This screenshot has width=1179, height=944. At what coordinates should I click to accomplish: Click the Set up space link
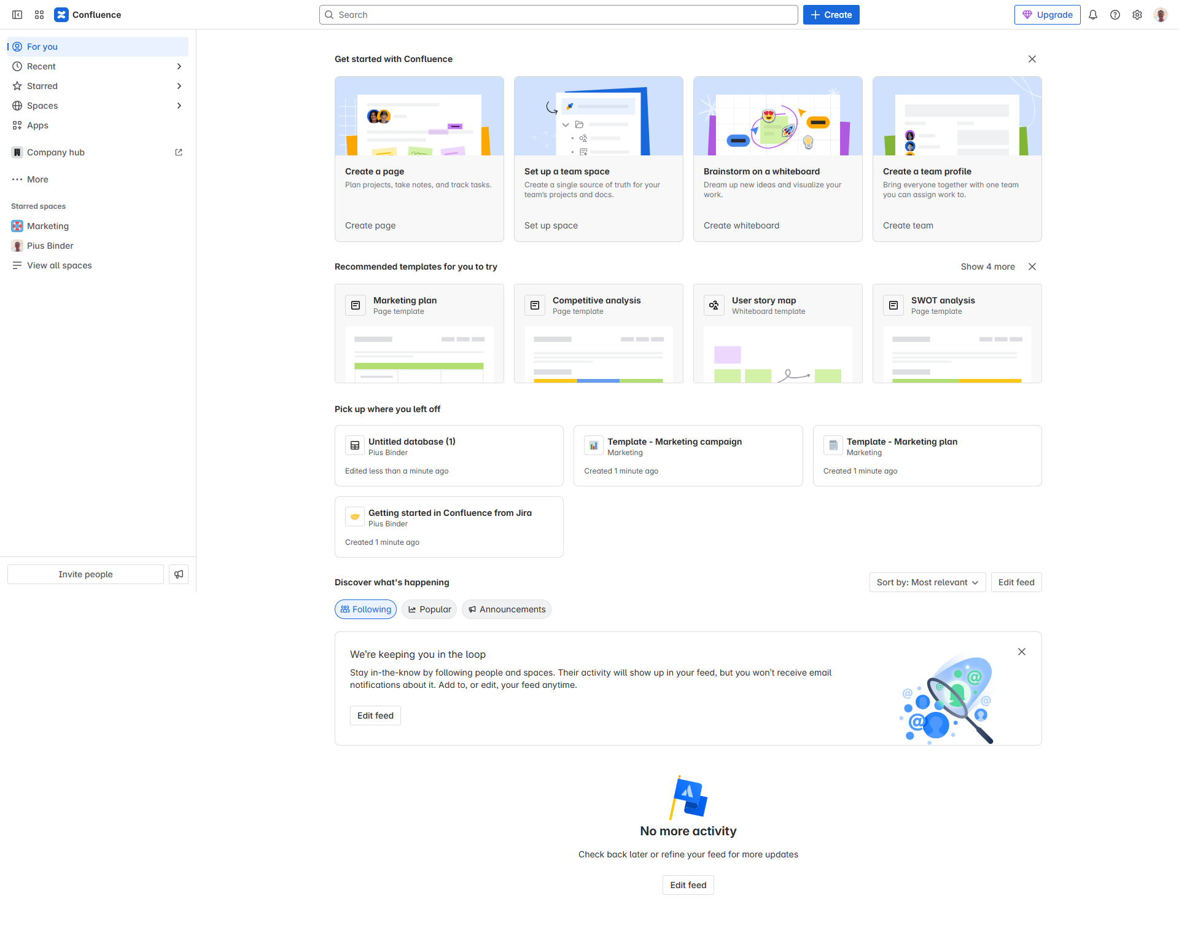pyautogui.click(x=551, y=225)
